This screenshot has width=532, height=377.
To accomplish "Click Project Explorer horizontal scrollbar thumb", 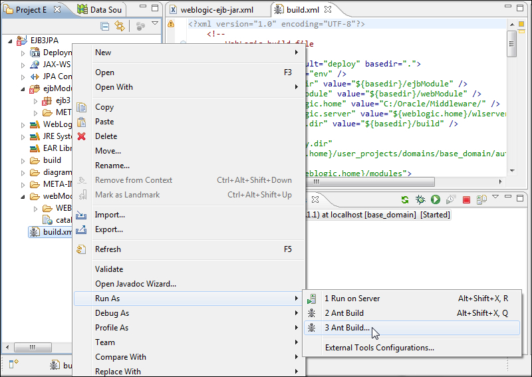I will [33, 347].
